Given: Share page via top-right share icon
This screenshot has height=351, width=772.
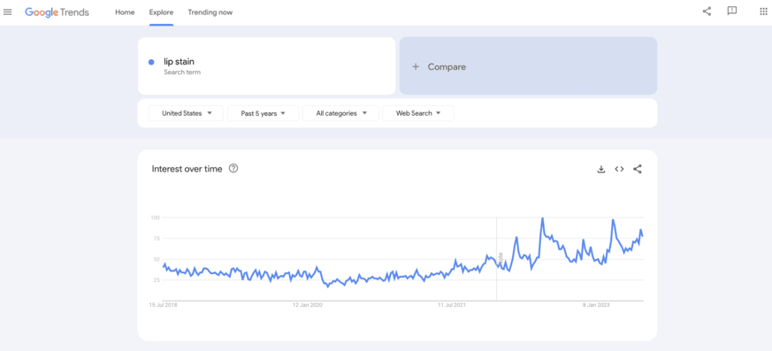Looking at the screenshot, I should point(707,11).
